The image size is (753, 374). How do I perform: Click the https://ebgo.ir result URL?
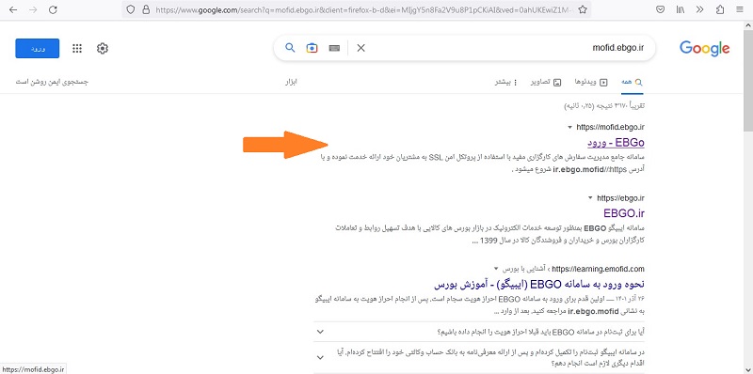[x=620, y=198]
